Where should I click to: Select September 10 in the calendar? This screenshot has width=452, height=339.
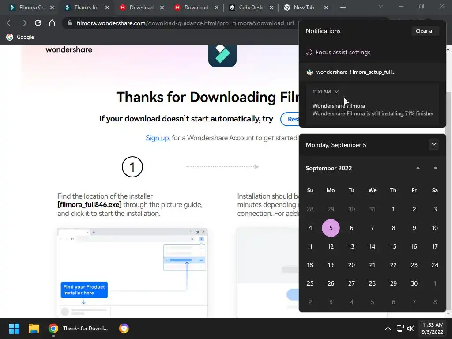[x=435, y=228]
